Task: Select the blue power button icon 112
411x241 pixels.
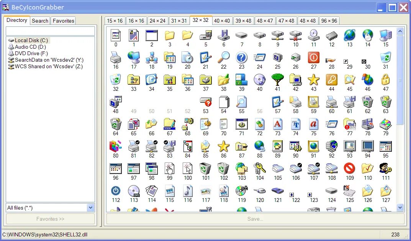Action: [116, 191]
